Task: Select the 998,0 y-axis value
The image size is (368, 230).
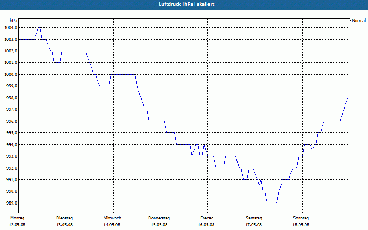Action: tap(11, 98)
